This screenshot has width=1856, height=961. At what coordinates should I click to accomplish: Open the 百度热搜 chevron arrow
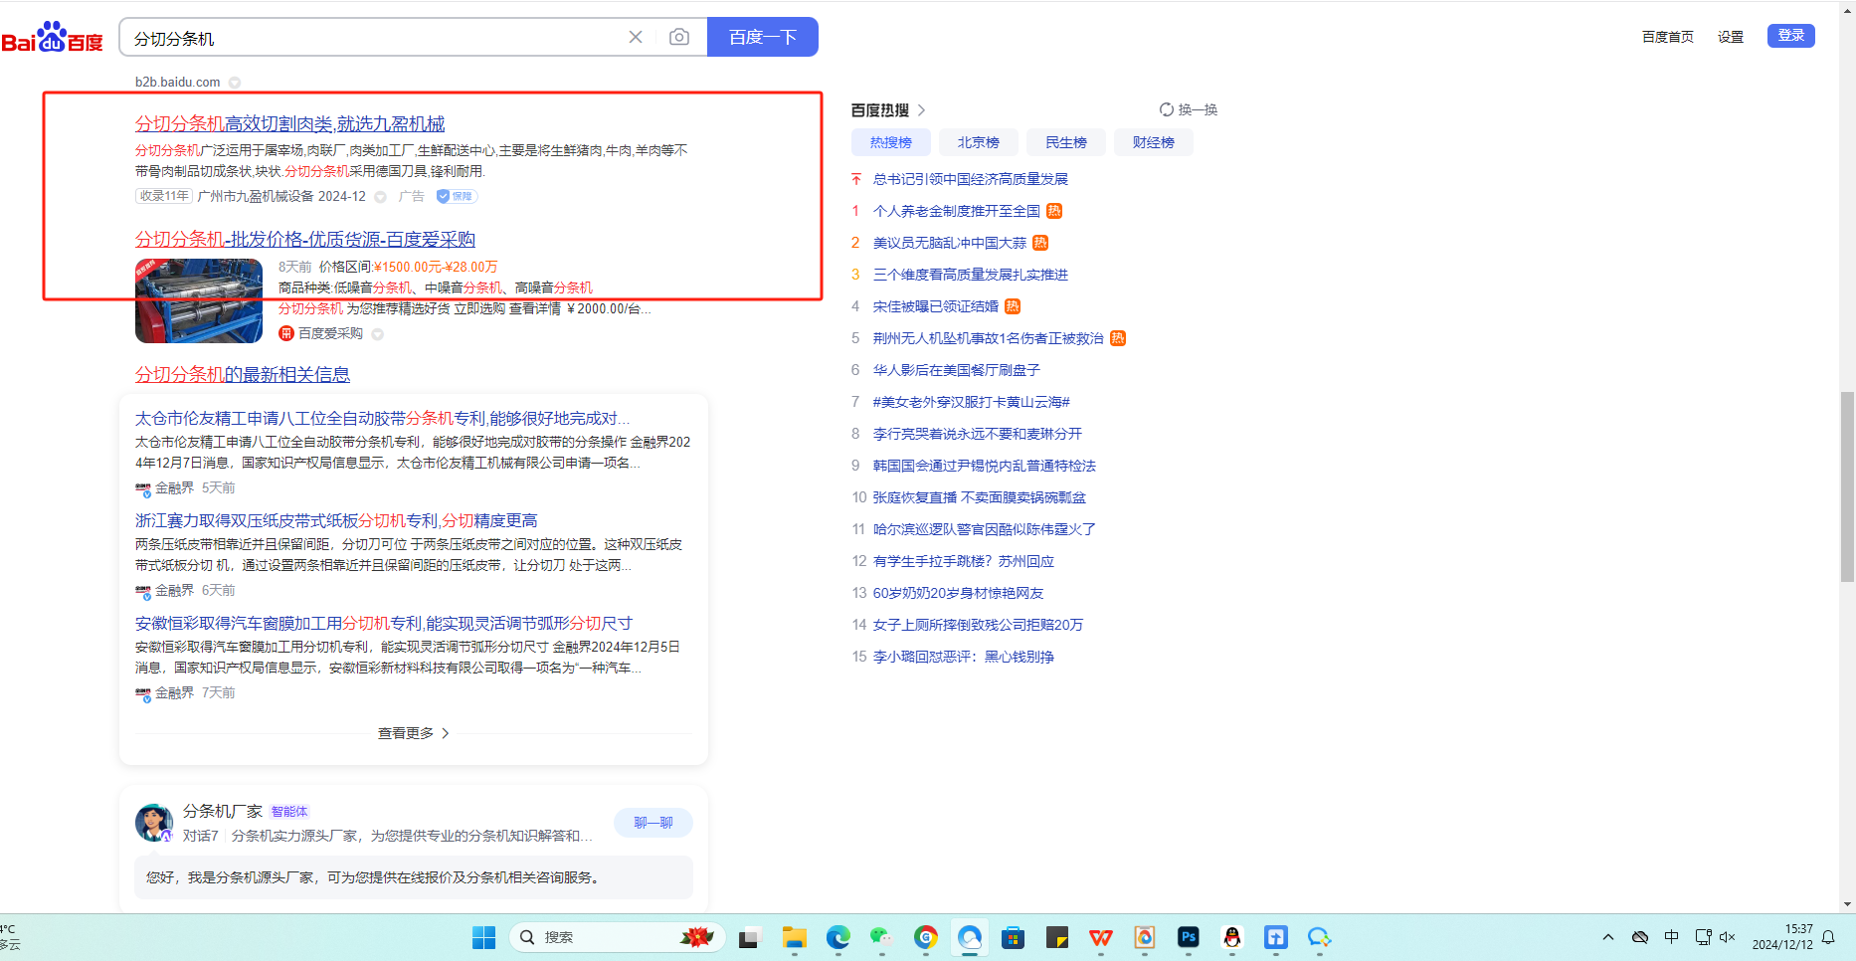tap(922, 110)
